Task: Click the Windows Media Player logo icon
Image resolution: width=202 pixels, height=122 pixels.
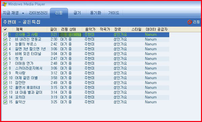Action: (4, 4)
